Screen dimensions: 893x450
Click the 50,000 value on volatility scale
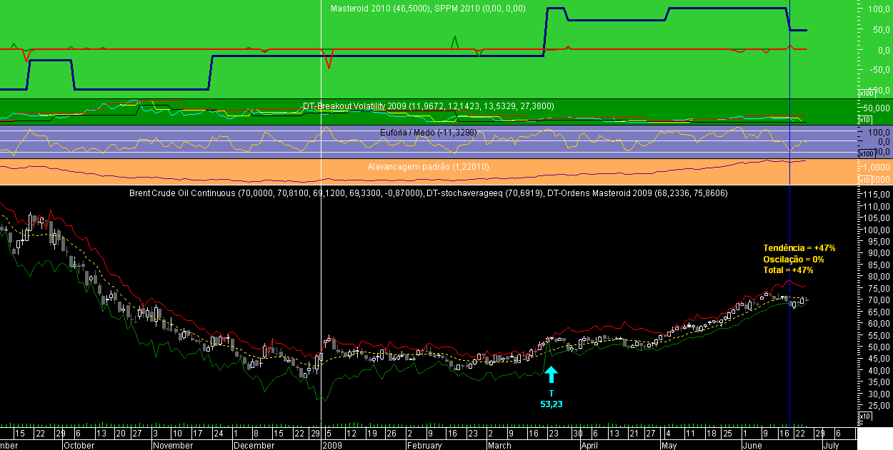pos(878,108)
